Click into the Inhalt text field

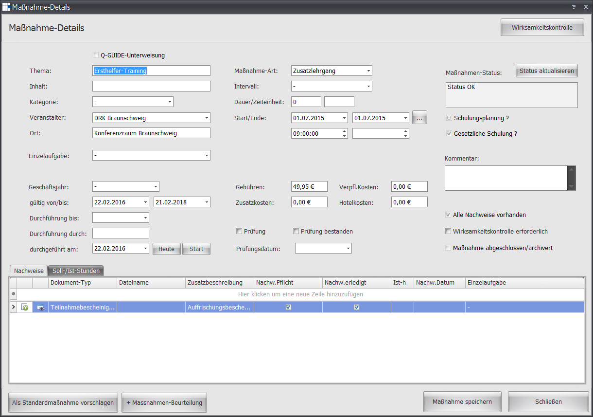151,87
